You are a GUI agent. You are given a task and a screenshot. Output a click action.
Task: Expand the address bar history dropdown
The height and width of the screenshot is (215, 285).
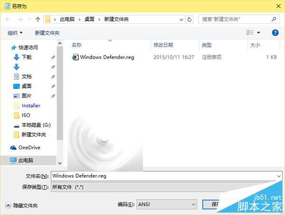click(x=181, y=20)
